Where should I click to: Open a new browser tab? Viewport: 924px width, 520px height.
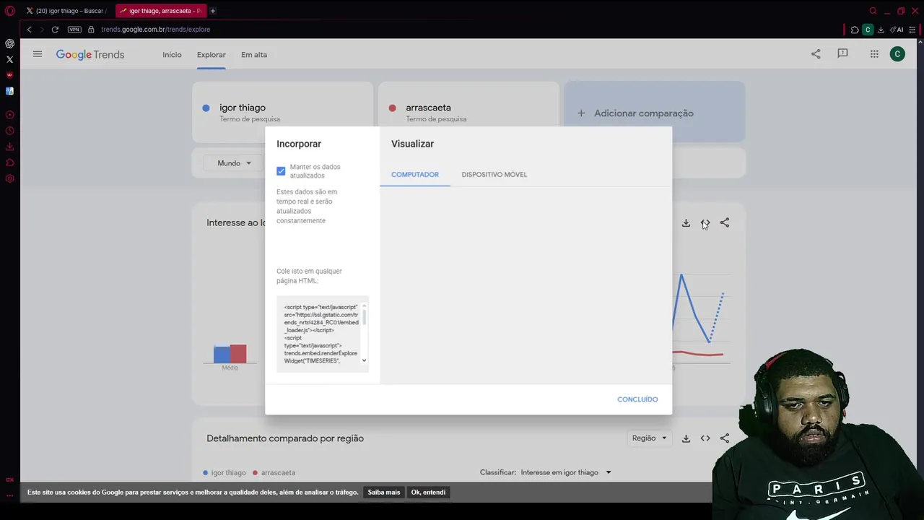[x=212, y=11]
